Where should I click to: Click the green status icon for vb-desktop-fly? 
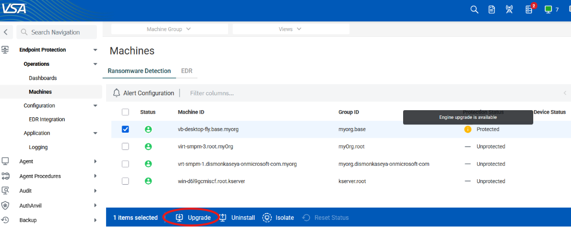pos(148,129)
